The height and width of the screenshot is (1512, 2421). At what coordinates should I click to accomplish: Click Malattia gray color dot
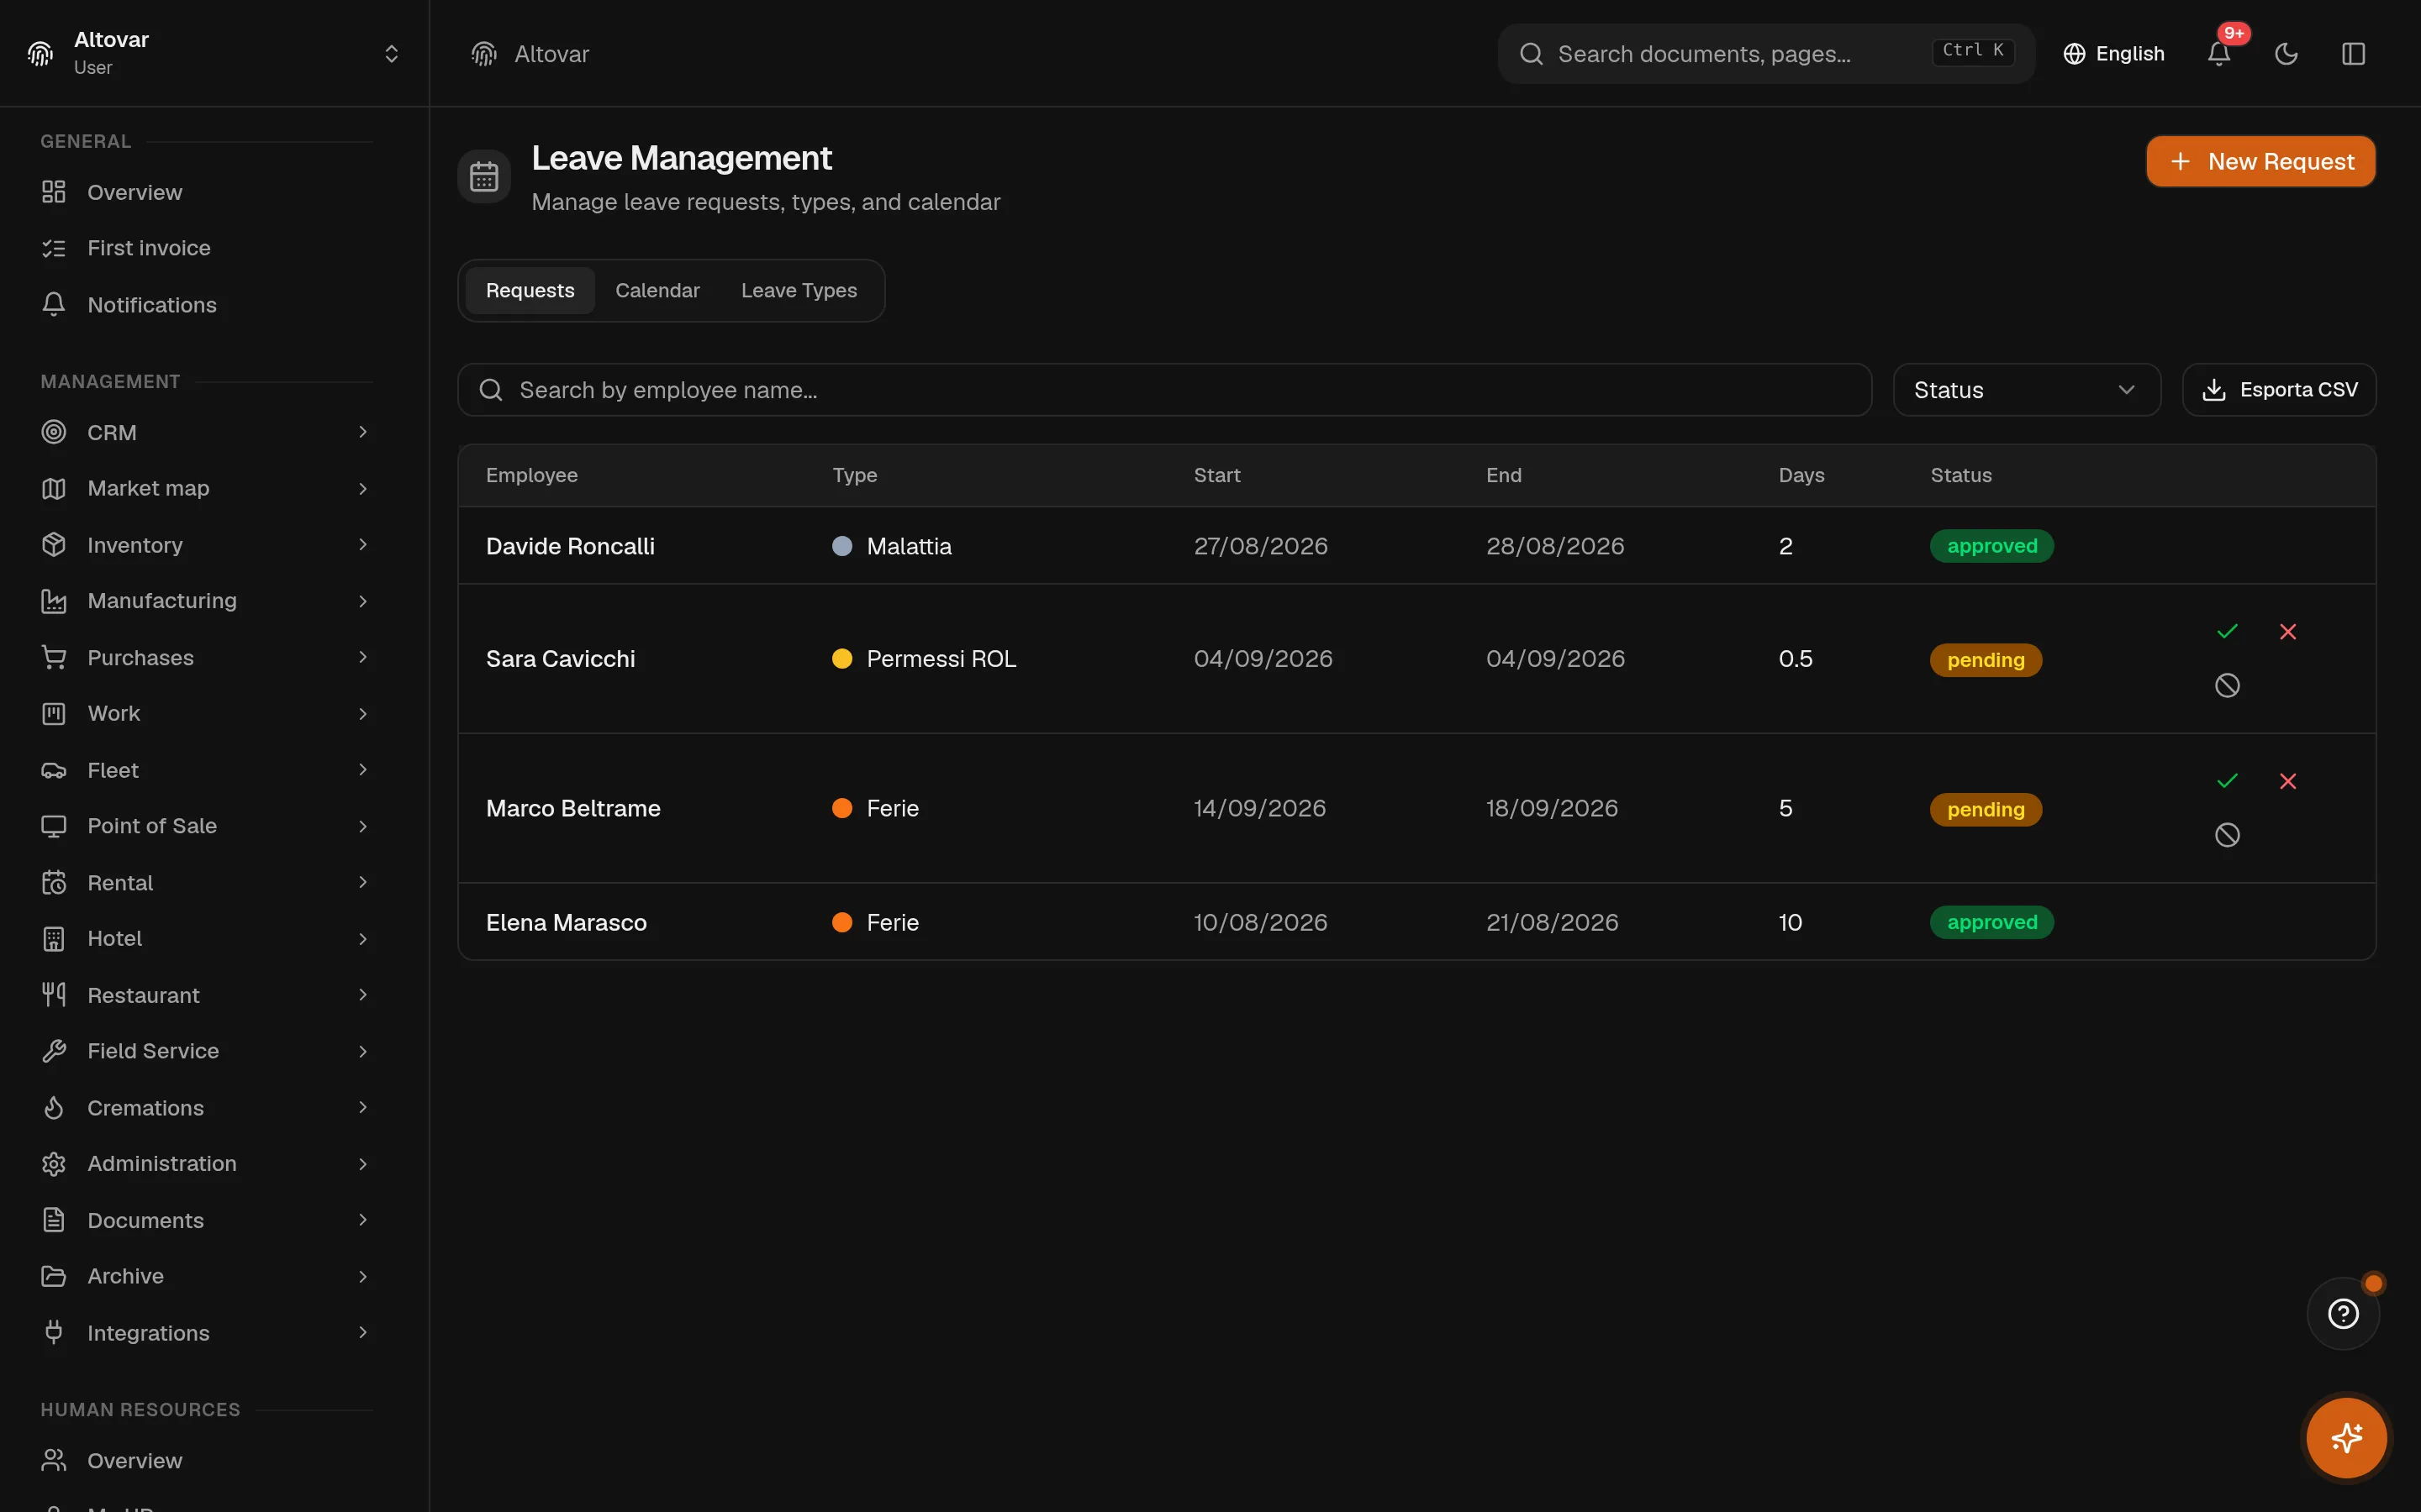point(842,546)
